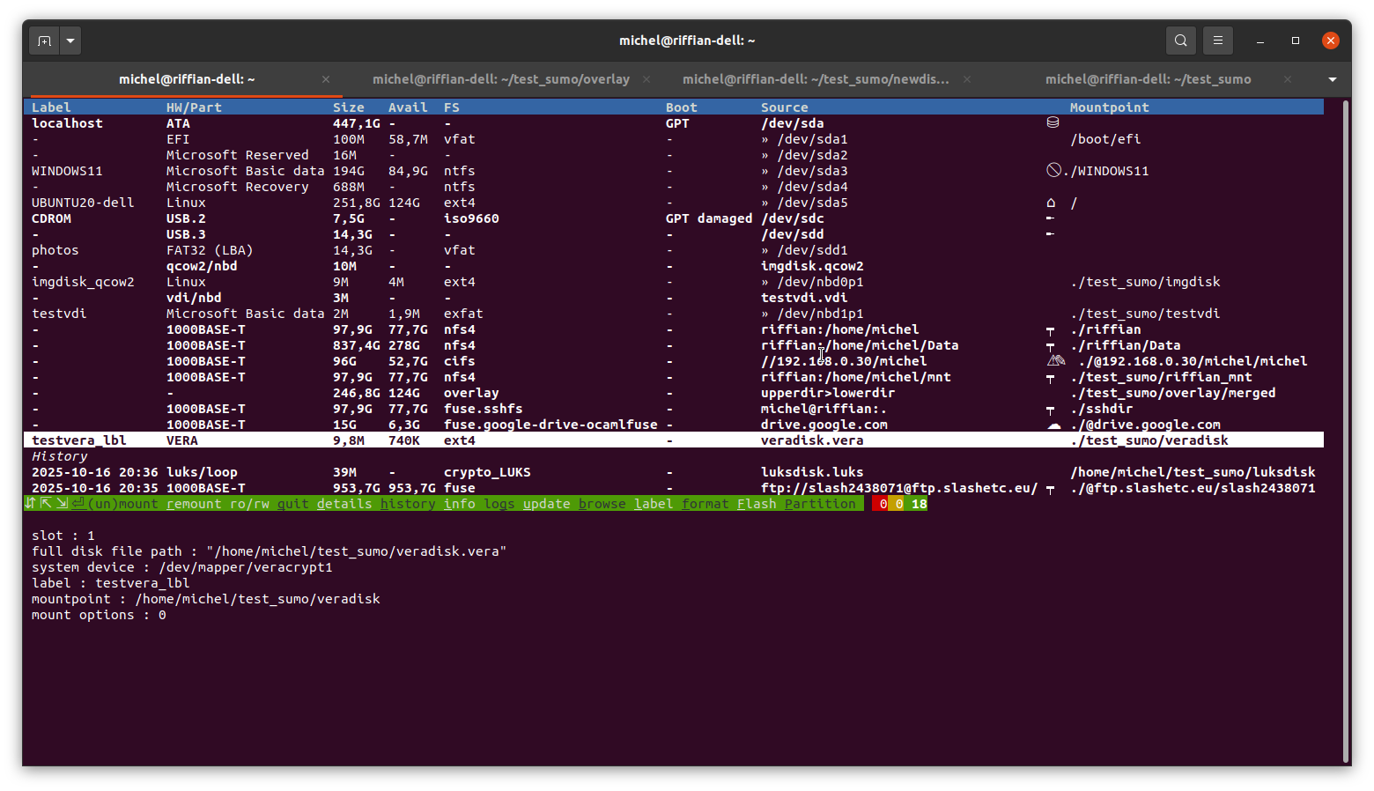Viewport: 1374px width, 791px height.
Task: Click format in the command bar
Action: [x=705, y=504]
